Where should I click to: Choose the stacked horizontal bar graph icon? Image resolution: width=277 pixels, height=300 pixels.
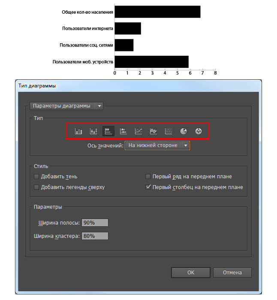click(x=123, y=132)
